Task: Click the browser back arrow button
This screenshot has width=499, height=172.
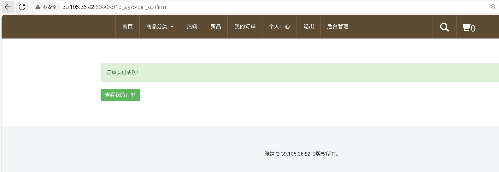Action: pyautogui.click(x=8, y=7)
